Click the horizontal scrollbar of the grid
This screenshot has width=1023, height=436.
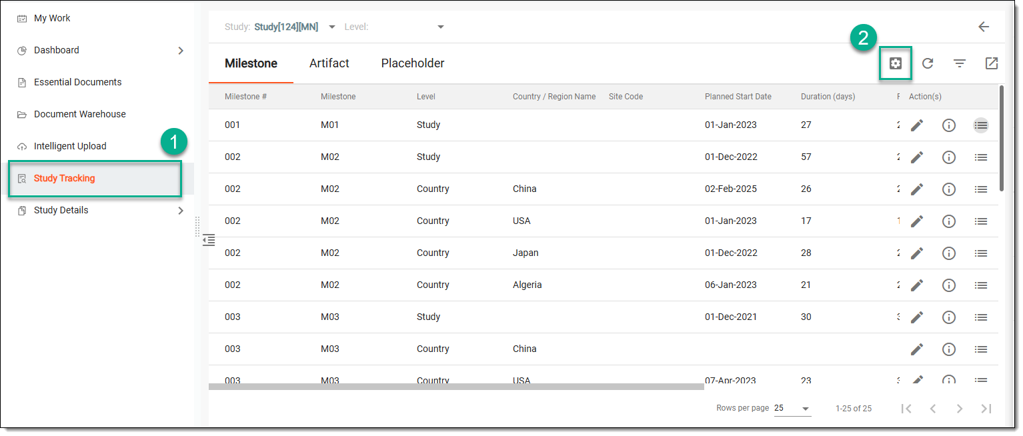click(x=456, y=386)
